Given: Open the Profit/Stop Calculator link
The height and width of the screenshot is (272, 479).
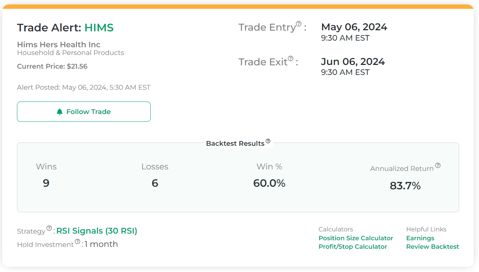Looking at the screenshot, I should [x=353, y=247].
